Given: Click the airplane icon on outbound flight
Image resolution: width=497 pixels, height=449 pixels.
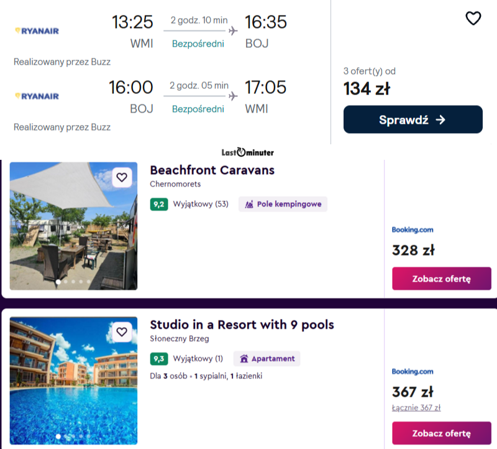Looking at the screenshot, I should point(233,30).
